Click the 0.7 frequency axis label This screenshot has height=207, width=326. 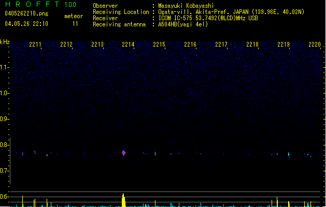4,171
